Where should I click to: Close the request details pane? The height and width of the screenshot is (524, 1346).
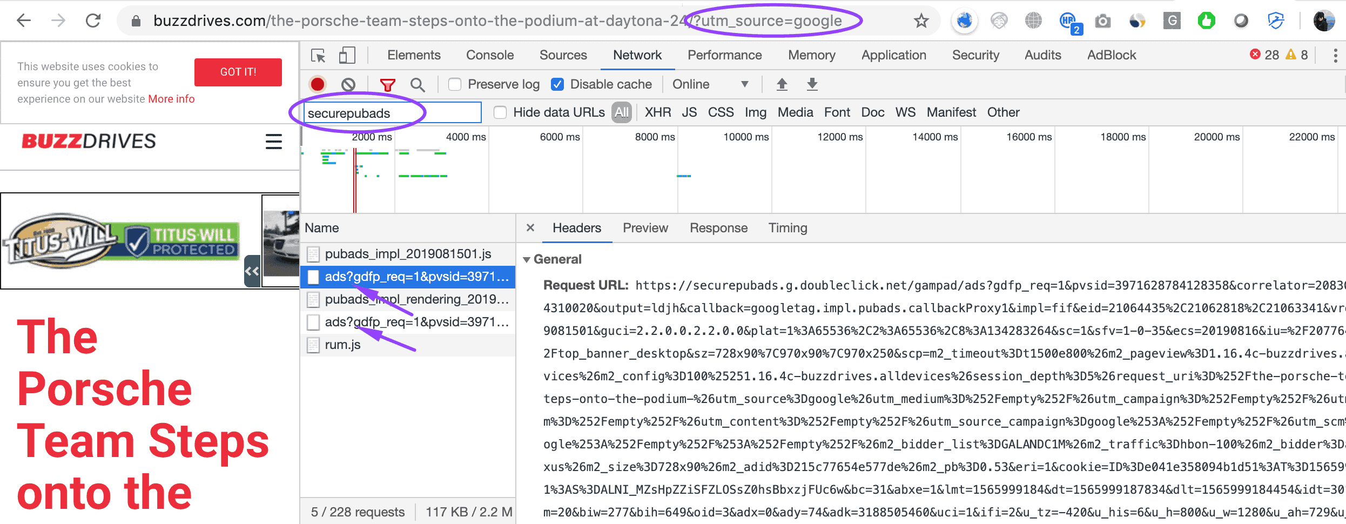click(x=530, y=228)
